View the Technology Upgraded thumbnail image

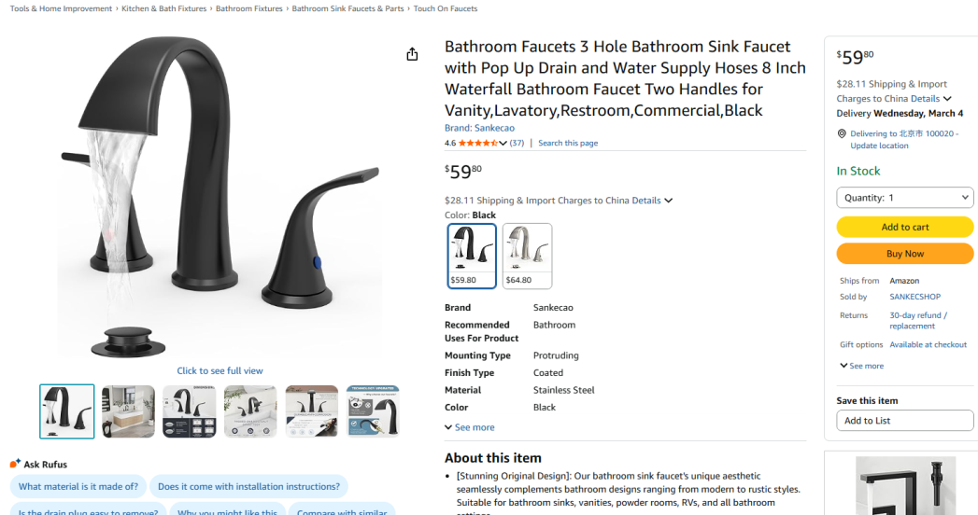[373, 411]
